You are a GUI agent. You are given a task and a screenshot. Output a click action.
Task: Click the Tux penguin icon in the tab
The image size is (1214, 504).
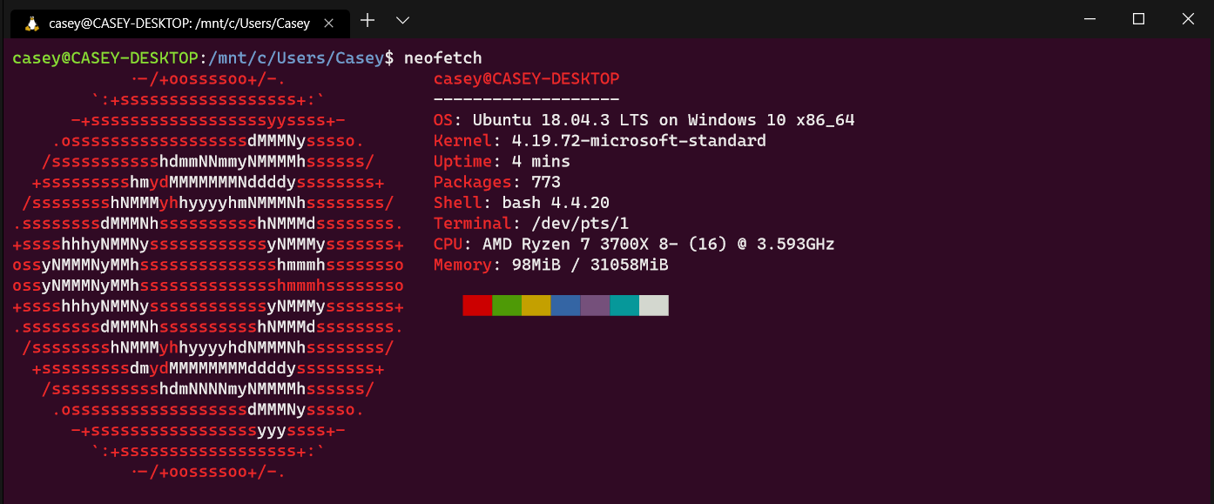pos(32,24)
